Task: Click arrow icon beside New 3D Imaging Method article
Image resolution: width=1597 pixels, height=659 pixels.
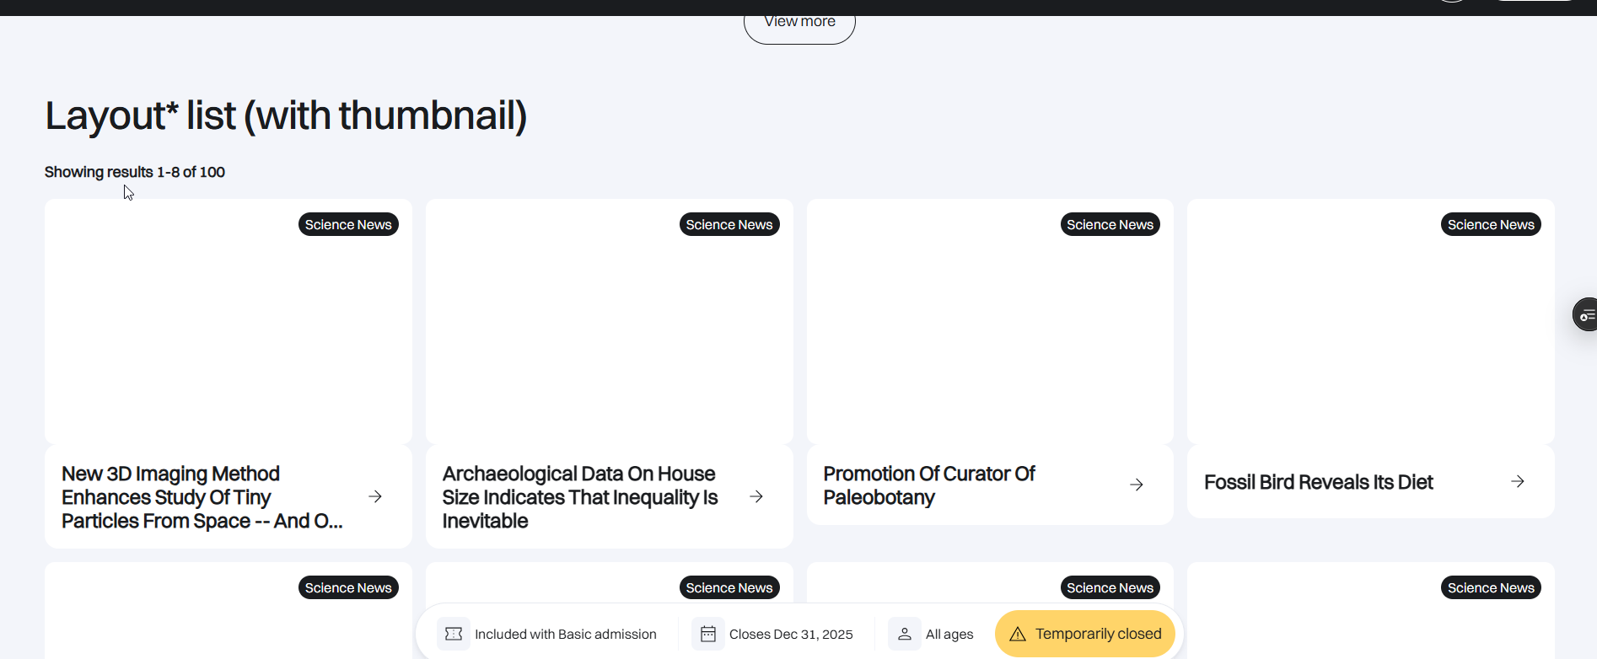Action: coord(375,497)
